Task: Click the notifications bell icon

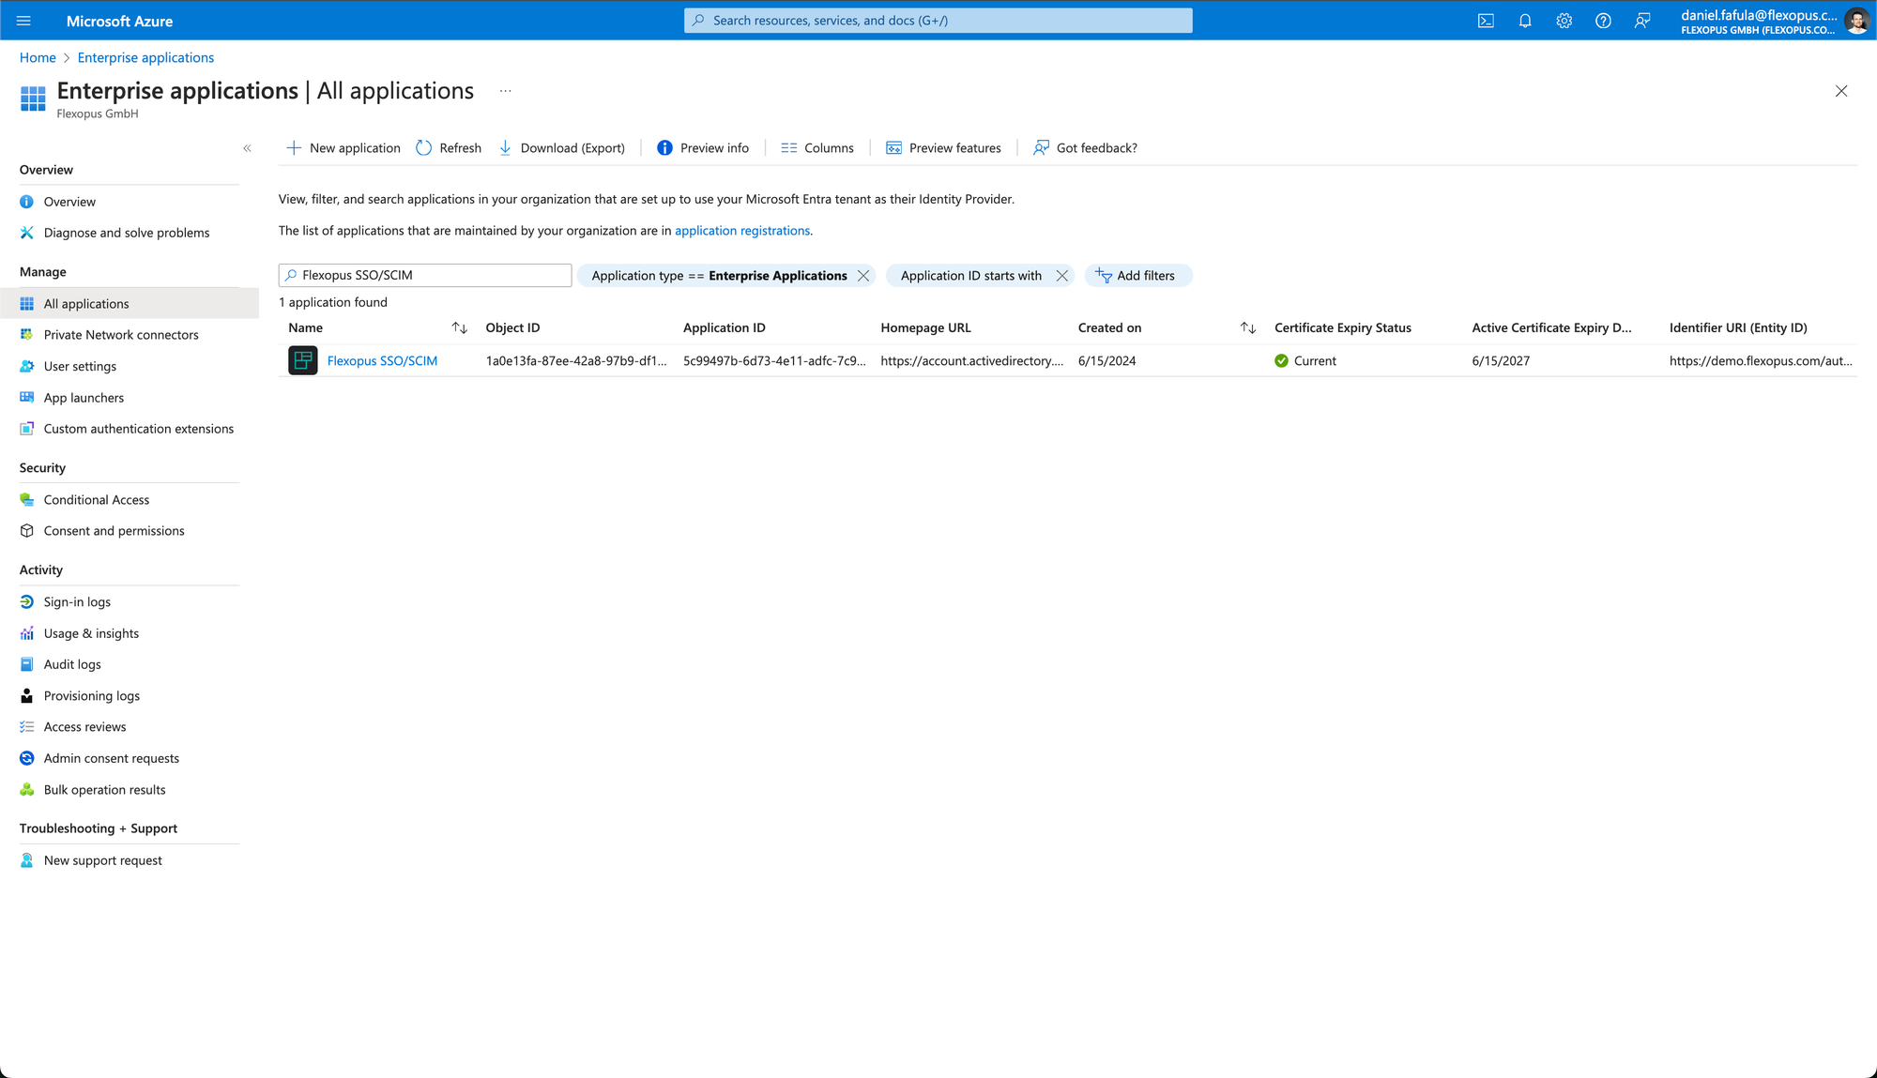Action: coord(1525,21)
